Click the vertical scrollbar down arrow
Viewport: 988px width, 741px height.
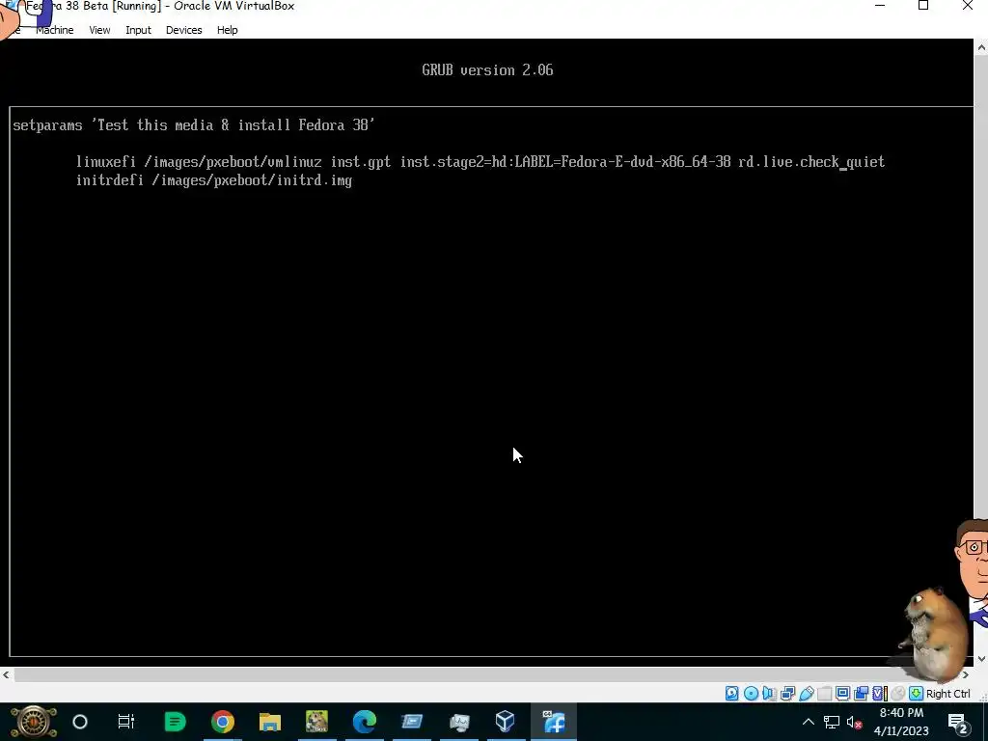point(981,658)
